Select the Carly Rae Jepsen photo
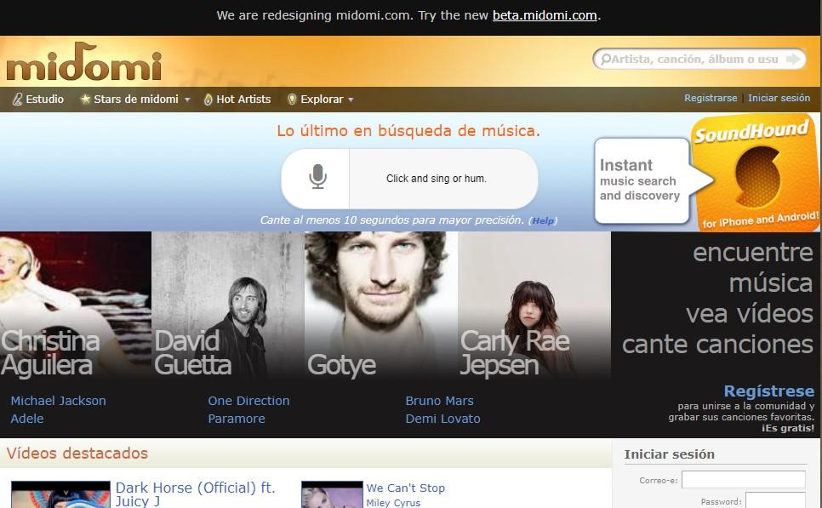 [x=534, y=305]
